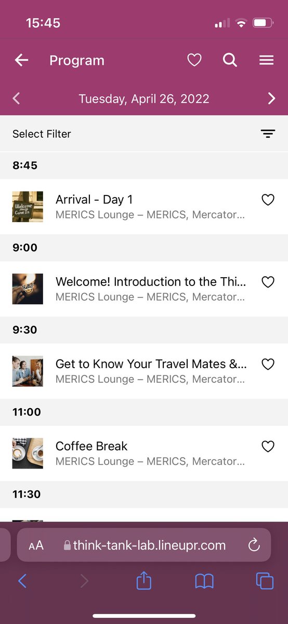Screen dimensions: 288x624
Task: Reload the page in the address bar
Action: tap(254, 545)
